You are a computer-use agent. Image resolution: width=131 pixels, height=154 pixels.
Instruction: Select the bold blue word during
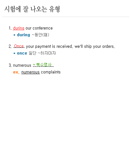24,35
